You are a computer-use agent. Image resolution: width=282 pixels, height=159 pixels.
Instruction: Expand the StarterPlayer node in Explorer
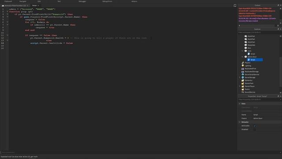click(240, 87)
